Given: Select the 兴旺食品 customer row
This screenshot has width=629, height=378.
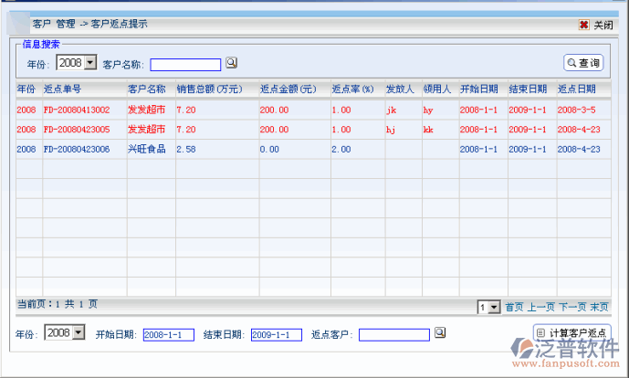Looking at the screenshot, I should [146, 149].
